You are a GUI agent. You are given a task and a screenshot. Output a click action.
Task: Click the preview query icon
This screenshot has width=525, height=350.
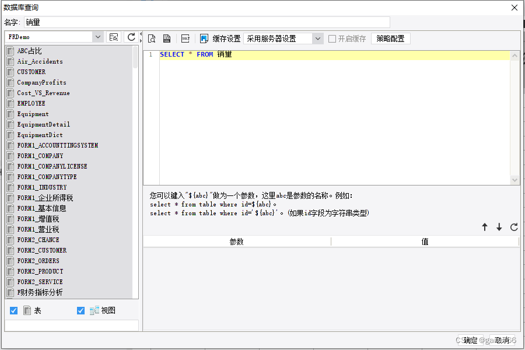[x=152, y=38]
